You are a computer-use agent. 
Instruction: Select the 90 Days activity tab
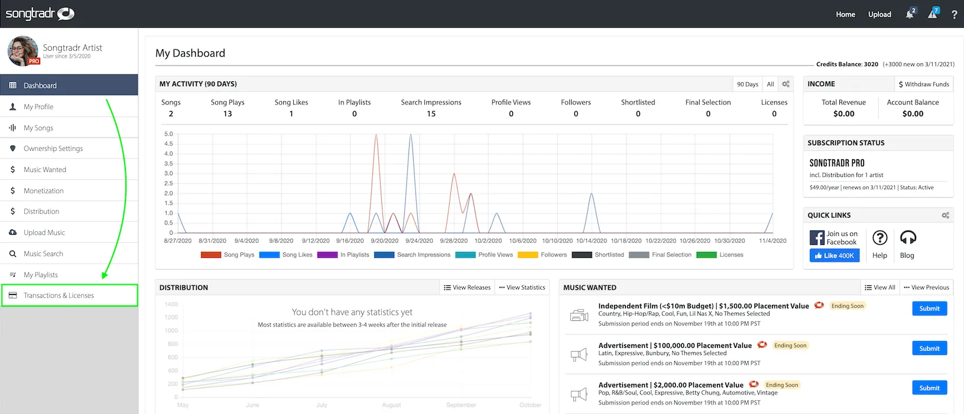point(747,84)
